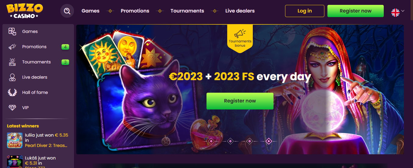Click Register now in the header
The image size is (413, 168).
pos(355,11)
